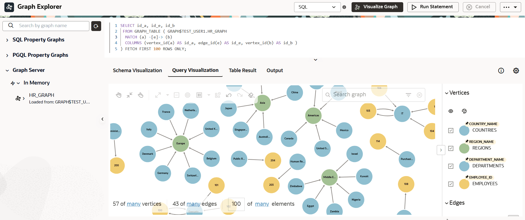This screenshot has width=525, height=220.
Task: Collapse the Edges legend section
Action: point(447,203)
